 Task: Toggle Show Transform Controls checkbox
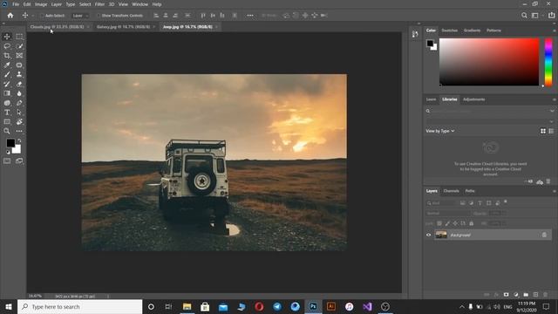(x=99, y=16)
